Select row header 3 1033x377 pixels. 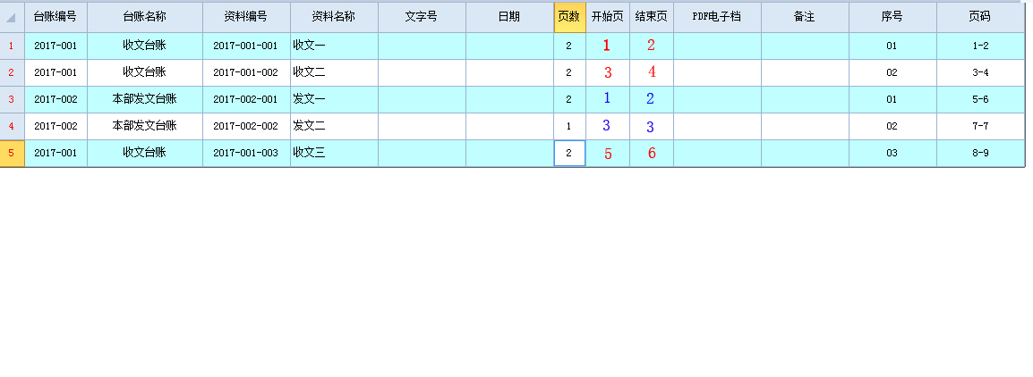(12, 100)
